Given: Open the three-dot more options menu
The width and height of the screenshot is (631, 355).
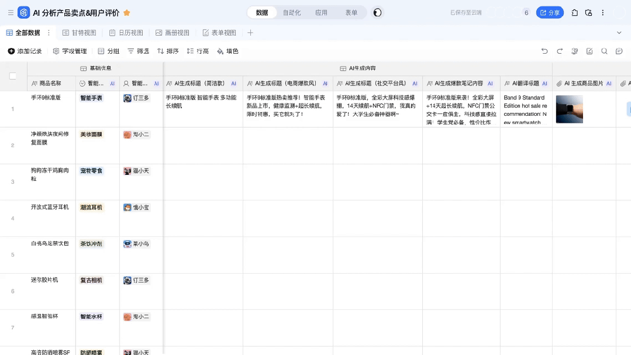Looking at the screenshot, I should point(603,13).
